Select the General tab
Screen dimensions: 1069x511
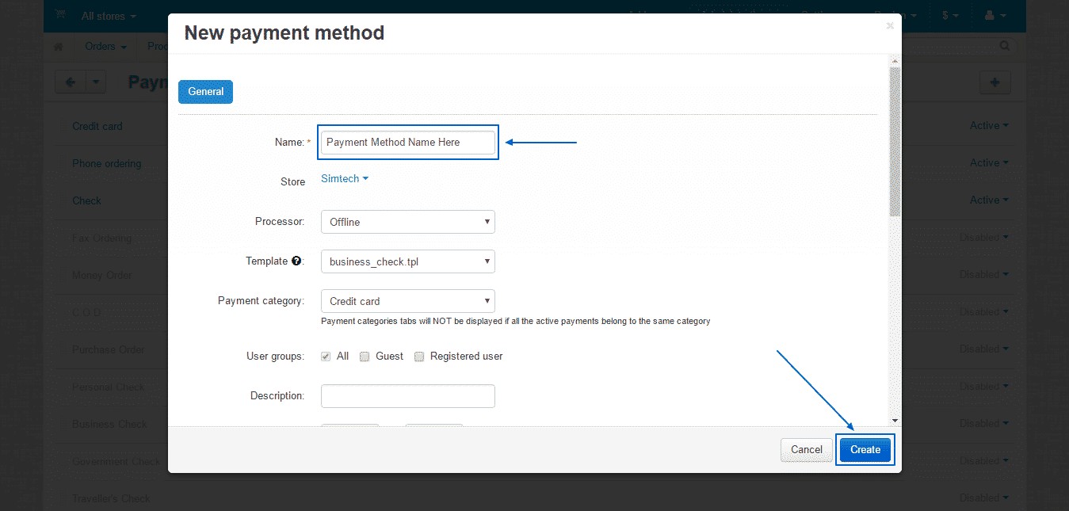[205, 91]
